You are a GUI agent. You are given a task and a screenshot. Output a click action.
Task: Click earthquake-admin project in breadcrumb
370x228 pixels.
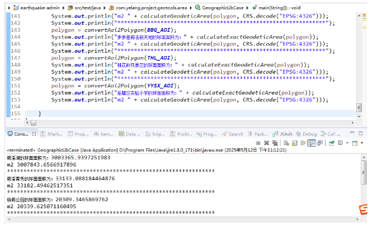coord(40,8)
